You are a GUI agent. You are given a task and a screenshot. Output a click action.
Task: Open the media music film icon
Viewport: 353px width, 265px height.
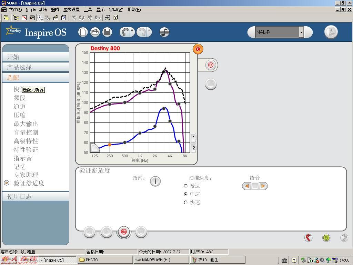click(x=164, y=32)
